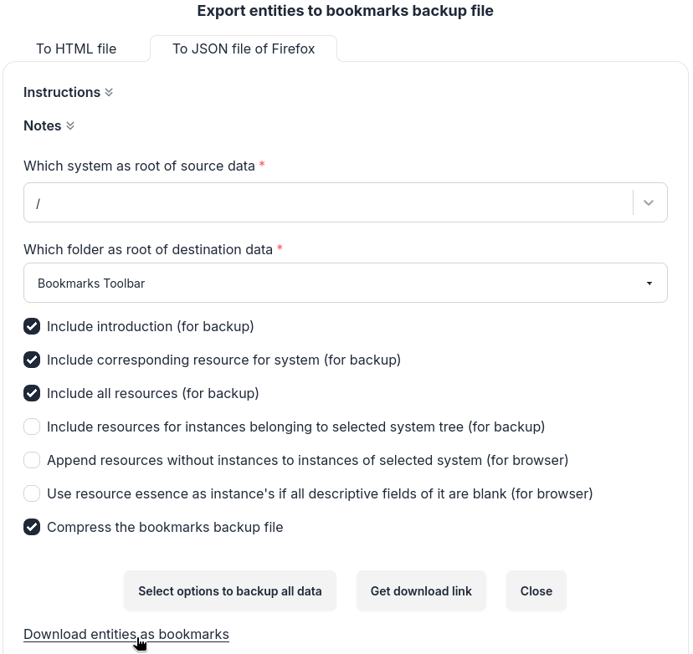Check Append resources without instances option
This screenshot has width=693, height=654.
coord(32,460)
